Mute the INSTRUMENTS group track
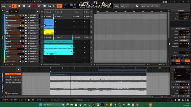The image size is (191, 107). pos(26,15)
